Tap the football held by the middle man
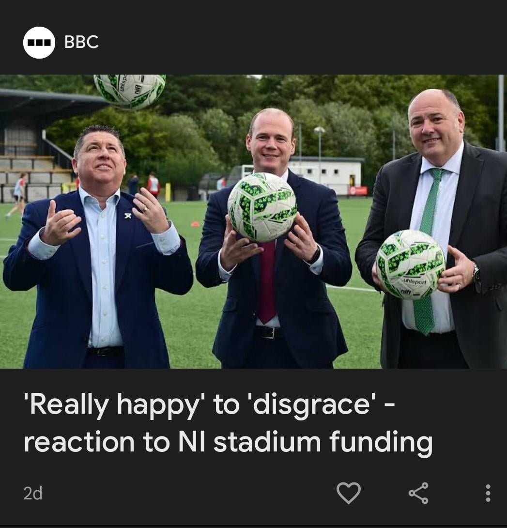The image size is (507, 528). pyautogui.click(x=262, y=207)
